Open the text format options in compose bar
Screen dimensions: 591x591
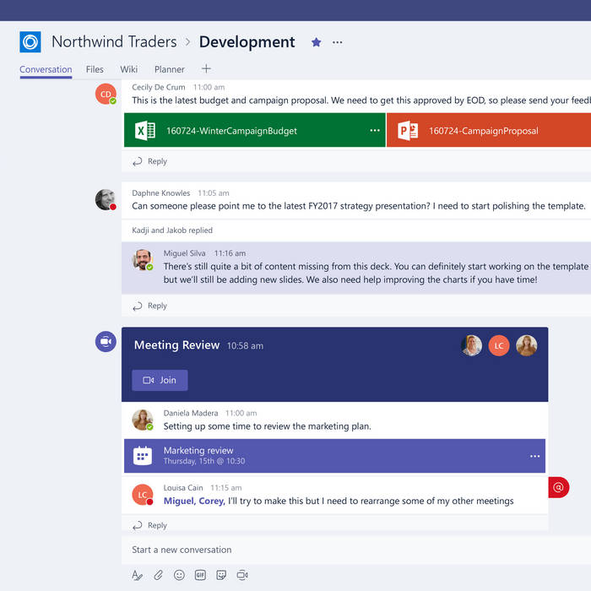click(137, 575)
